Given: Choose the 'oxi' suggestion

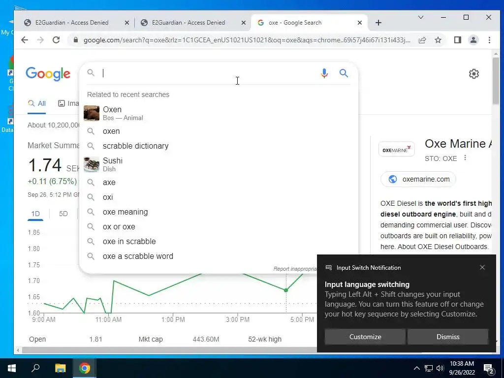Looking at the screenshot, I should click(219, 197).
